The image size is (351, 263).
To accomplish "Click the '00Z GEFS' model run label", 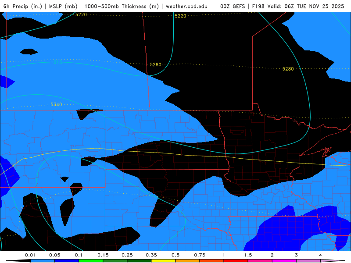I will [233, 6].
